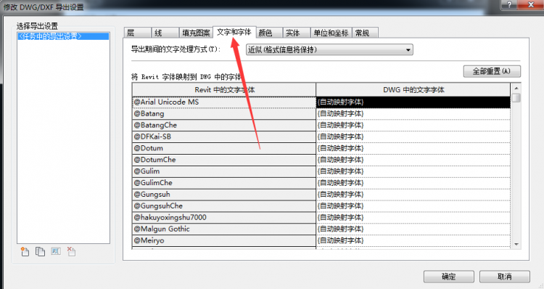Select the @GungsuhChe font row

(x=224, y=206)
